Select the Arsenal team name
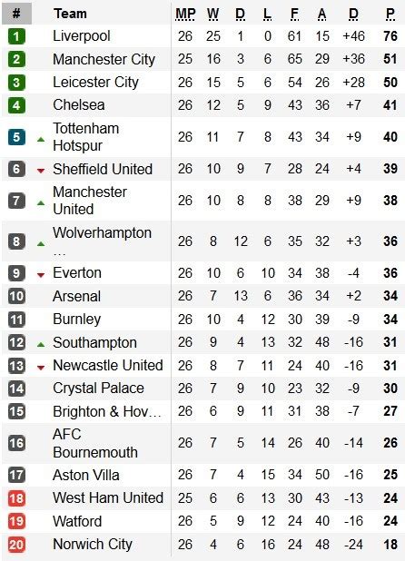405x561 pixels. coord(76,296)
